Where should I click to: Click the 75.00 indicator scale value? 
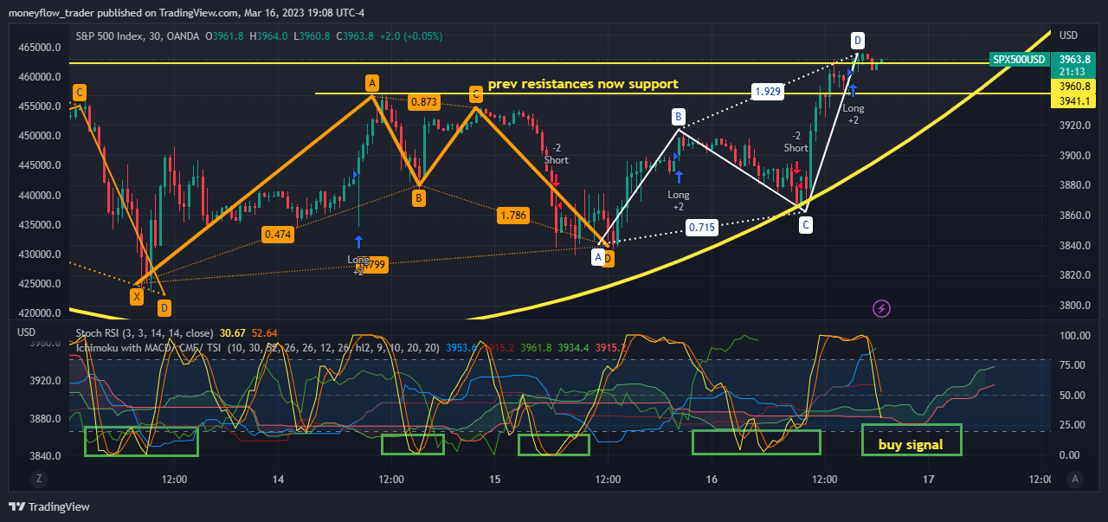pos(1072,365)
